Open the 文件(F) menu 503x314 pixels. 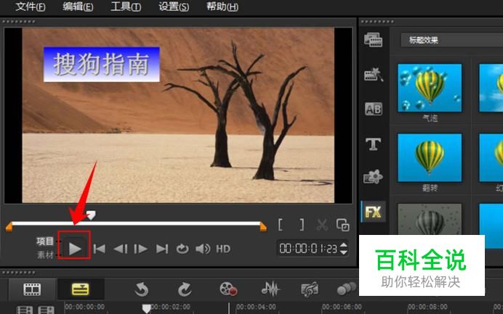[x=30, y=7]
